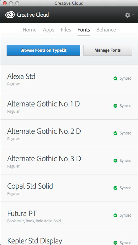Open the Files tab
The height and width of the screenshot is (245, 138).
(x=66, y=30)
